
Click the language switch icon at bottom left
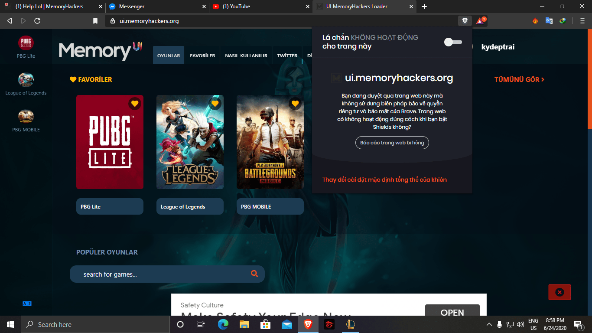coord(27,304)
